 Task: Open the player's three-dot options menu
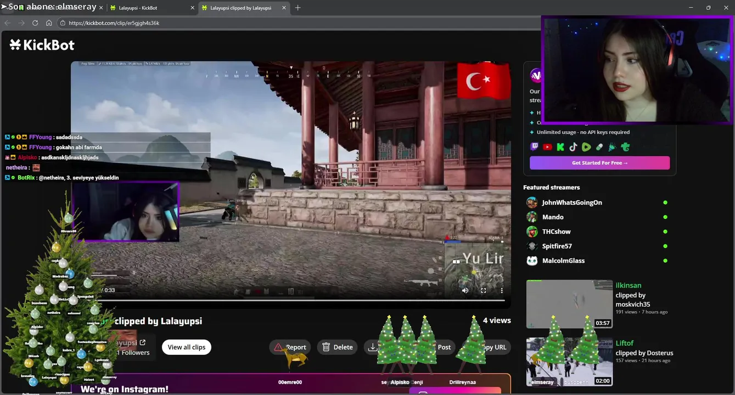coord(502,291)
